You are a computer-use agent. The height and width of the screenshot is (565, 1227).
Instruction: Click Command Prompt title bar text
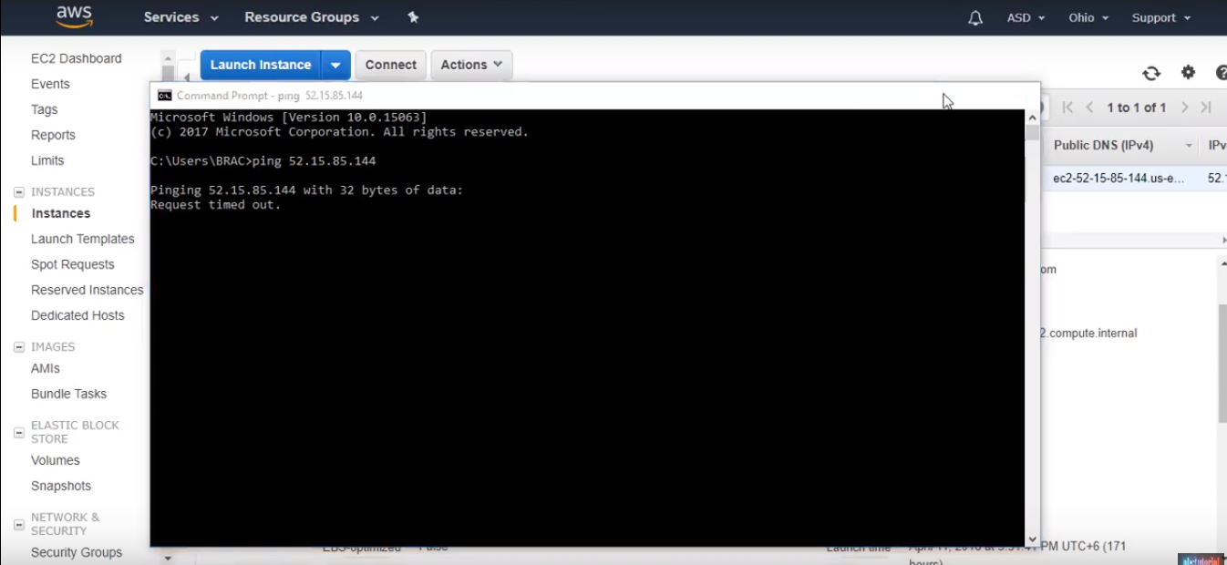pos(270,96)
